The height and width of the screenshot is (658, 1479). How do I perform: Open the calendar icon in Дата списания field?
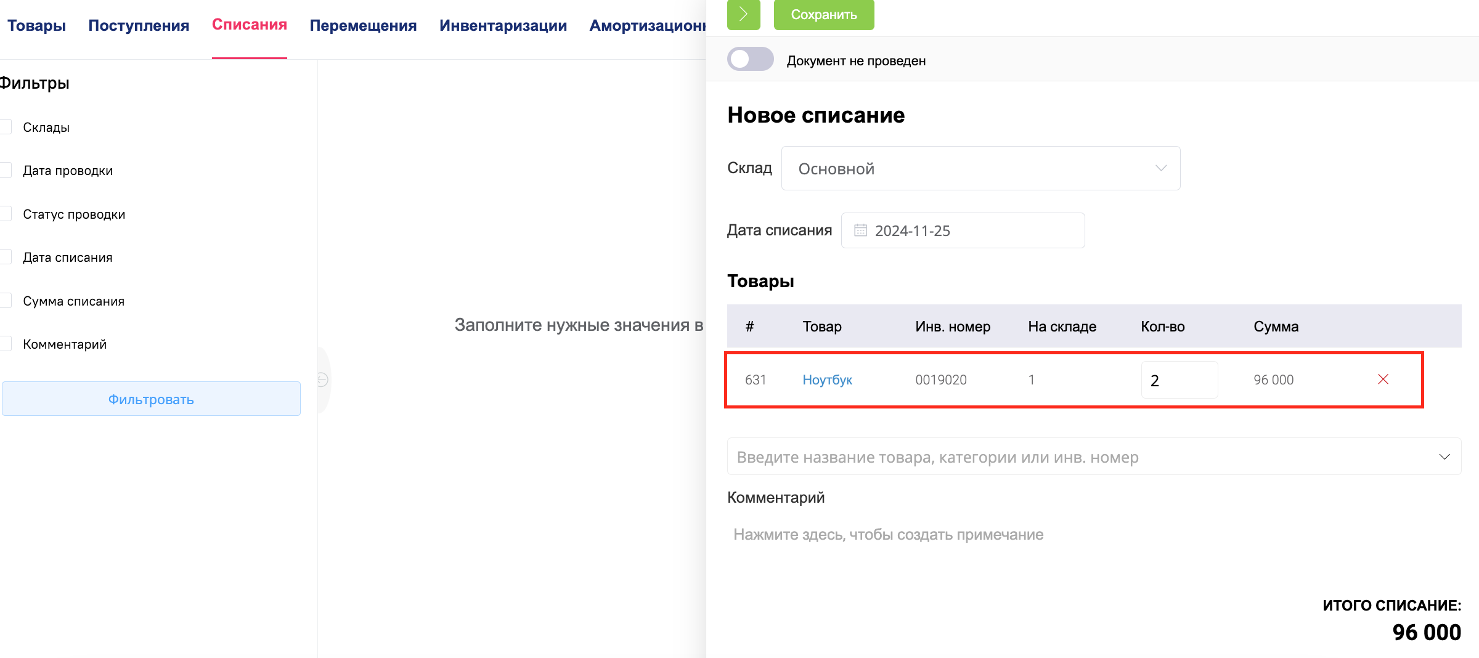862,230
